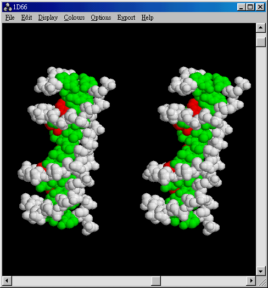Click the horizontal scrollbar left arrow
Image resolution: width=268 pixels, height=288 pixels.
pyautogui.click(x=7, y=281)
